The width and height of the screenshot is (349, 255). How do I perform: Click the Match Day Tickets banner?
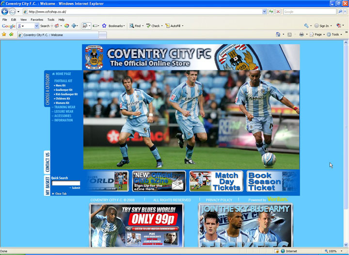tap(216, 181)
